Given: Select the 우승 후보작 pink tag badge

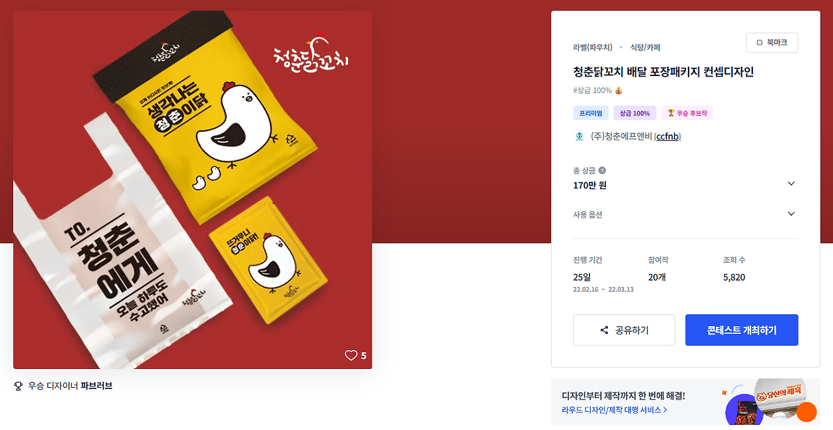Looking at the screenshot, I should (687, 113).
